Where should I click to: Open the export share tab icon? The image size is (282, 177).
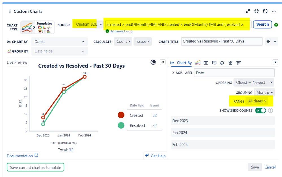[x=230, y=63]
